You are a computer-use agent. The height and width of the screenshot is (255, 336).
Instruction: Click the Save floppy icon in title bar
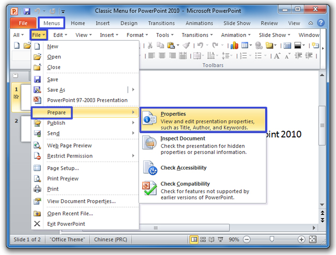(27, 11)
